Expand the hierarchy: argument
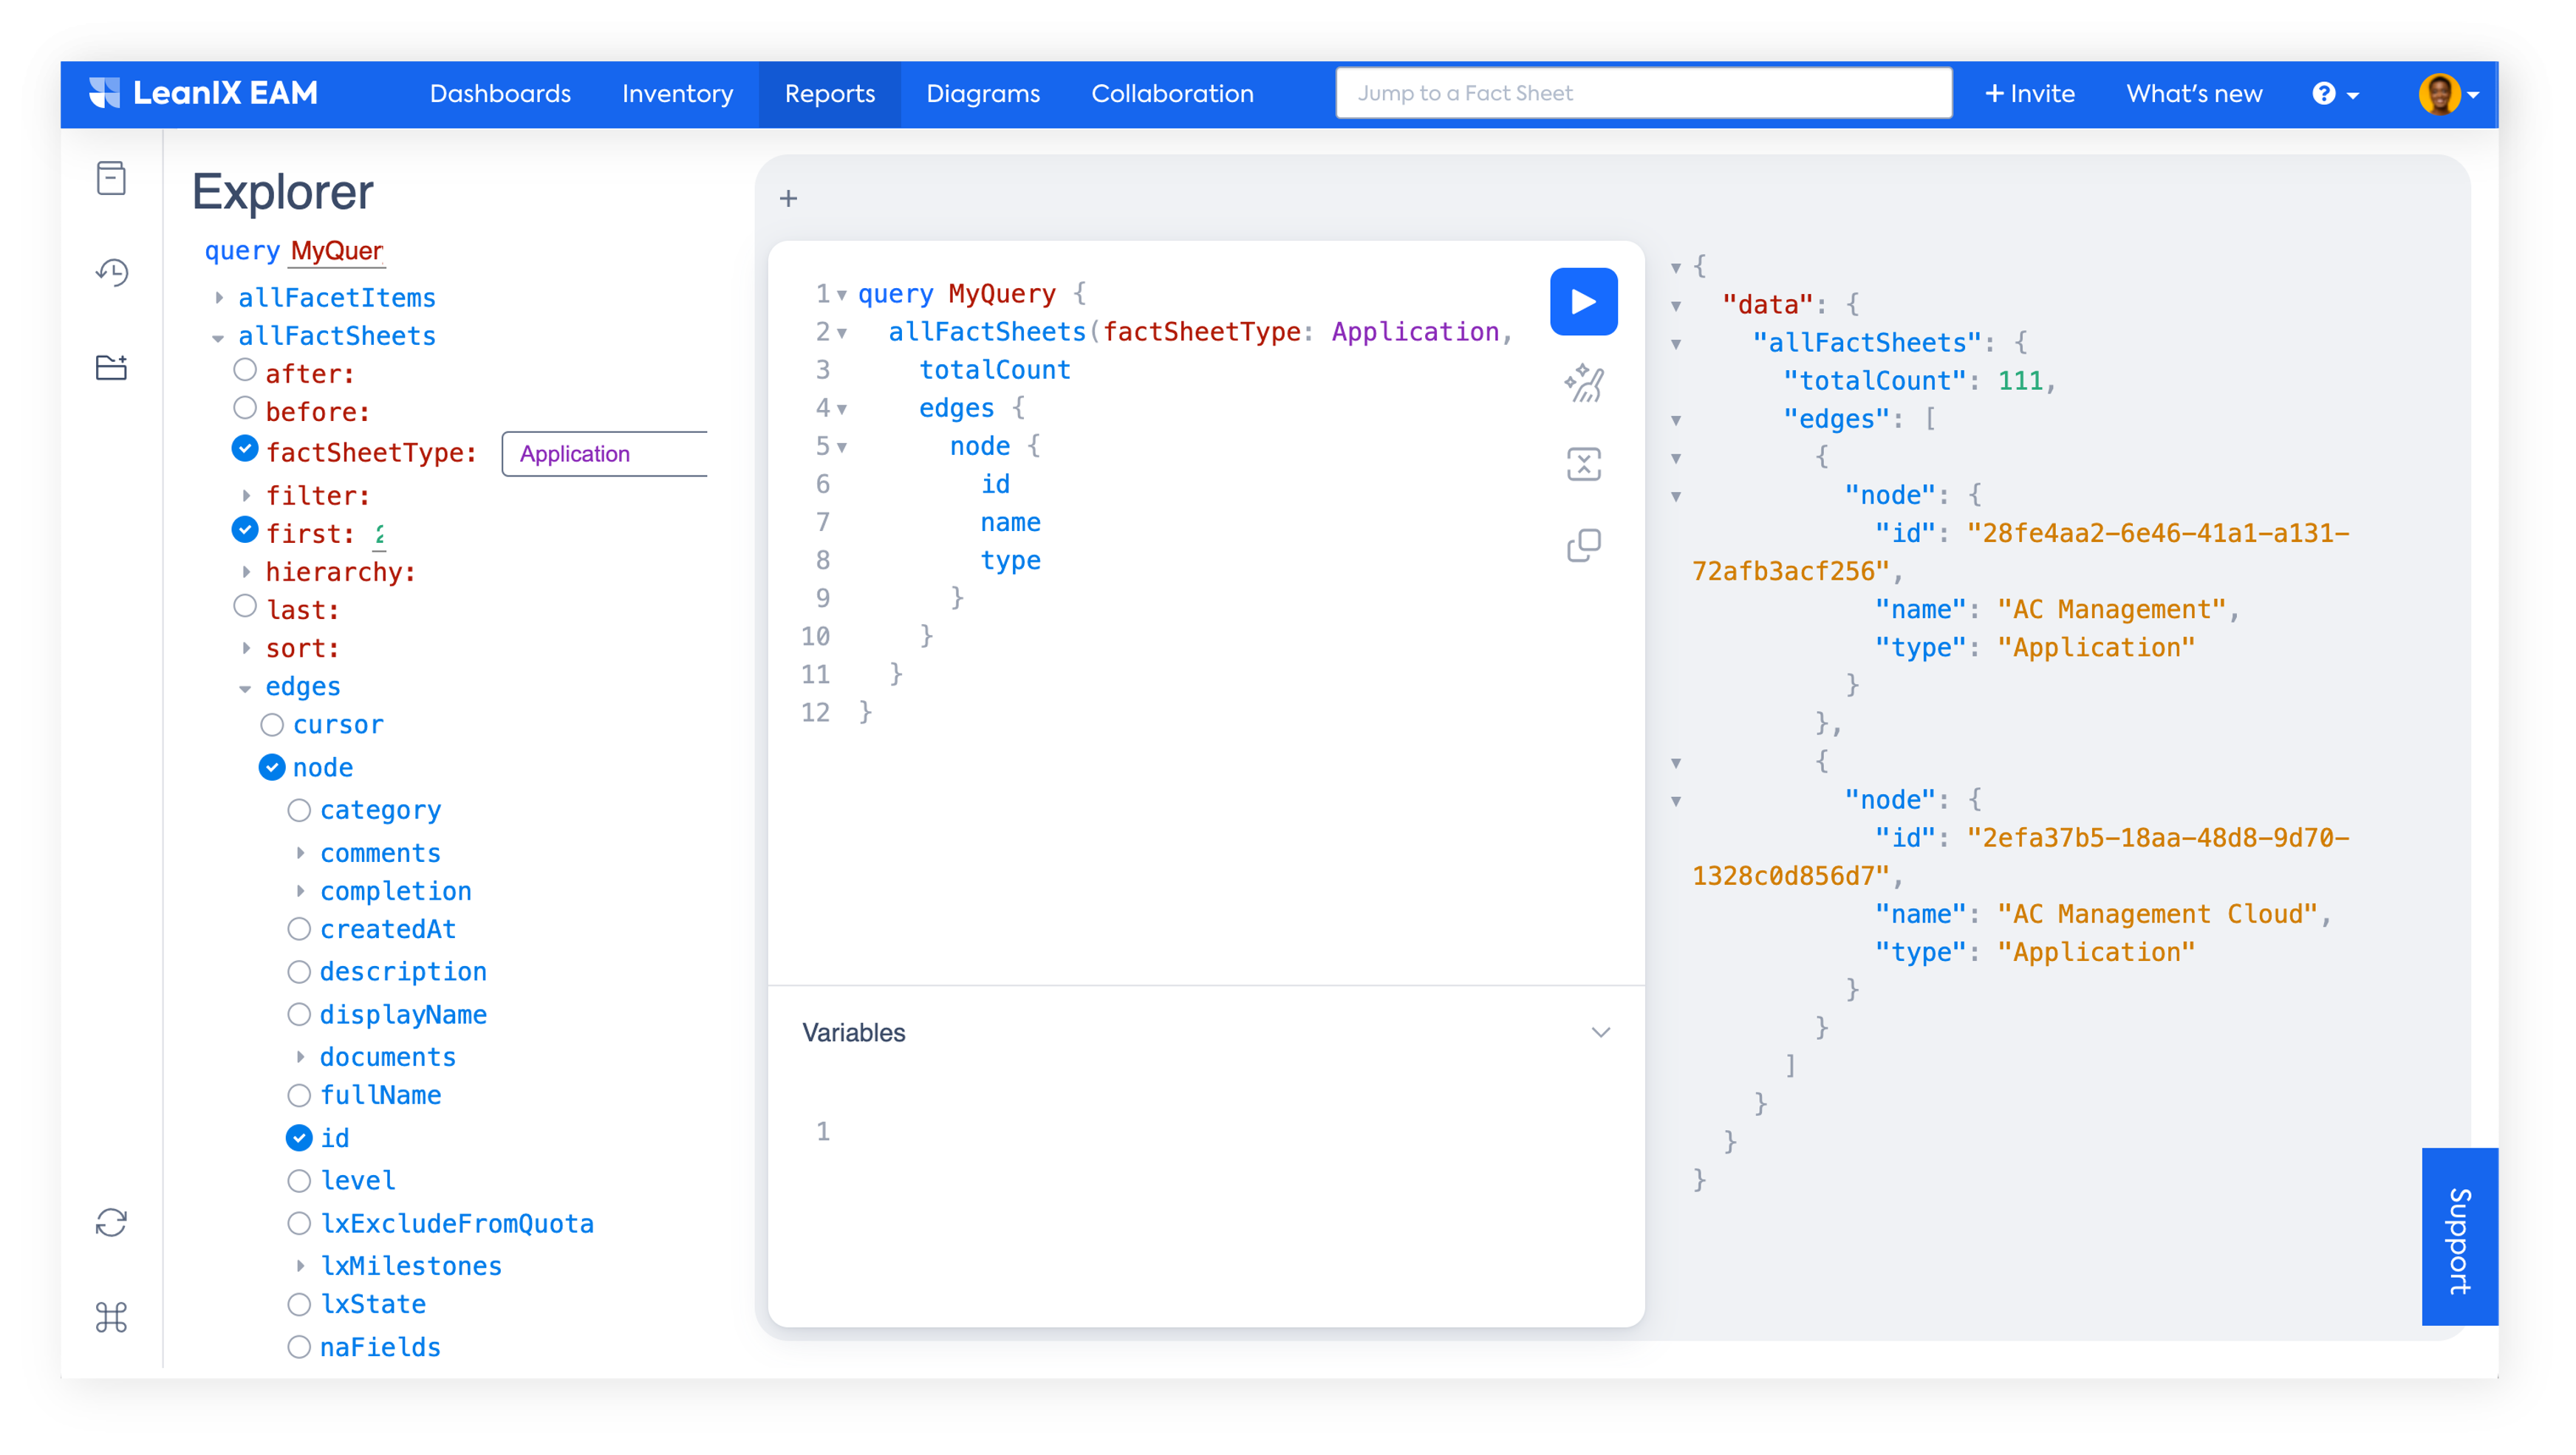 [x=246, y=572]
